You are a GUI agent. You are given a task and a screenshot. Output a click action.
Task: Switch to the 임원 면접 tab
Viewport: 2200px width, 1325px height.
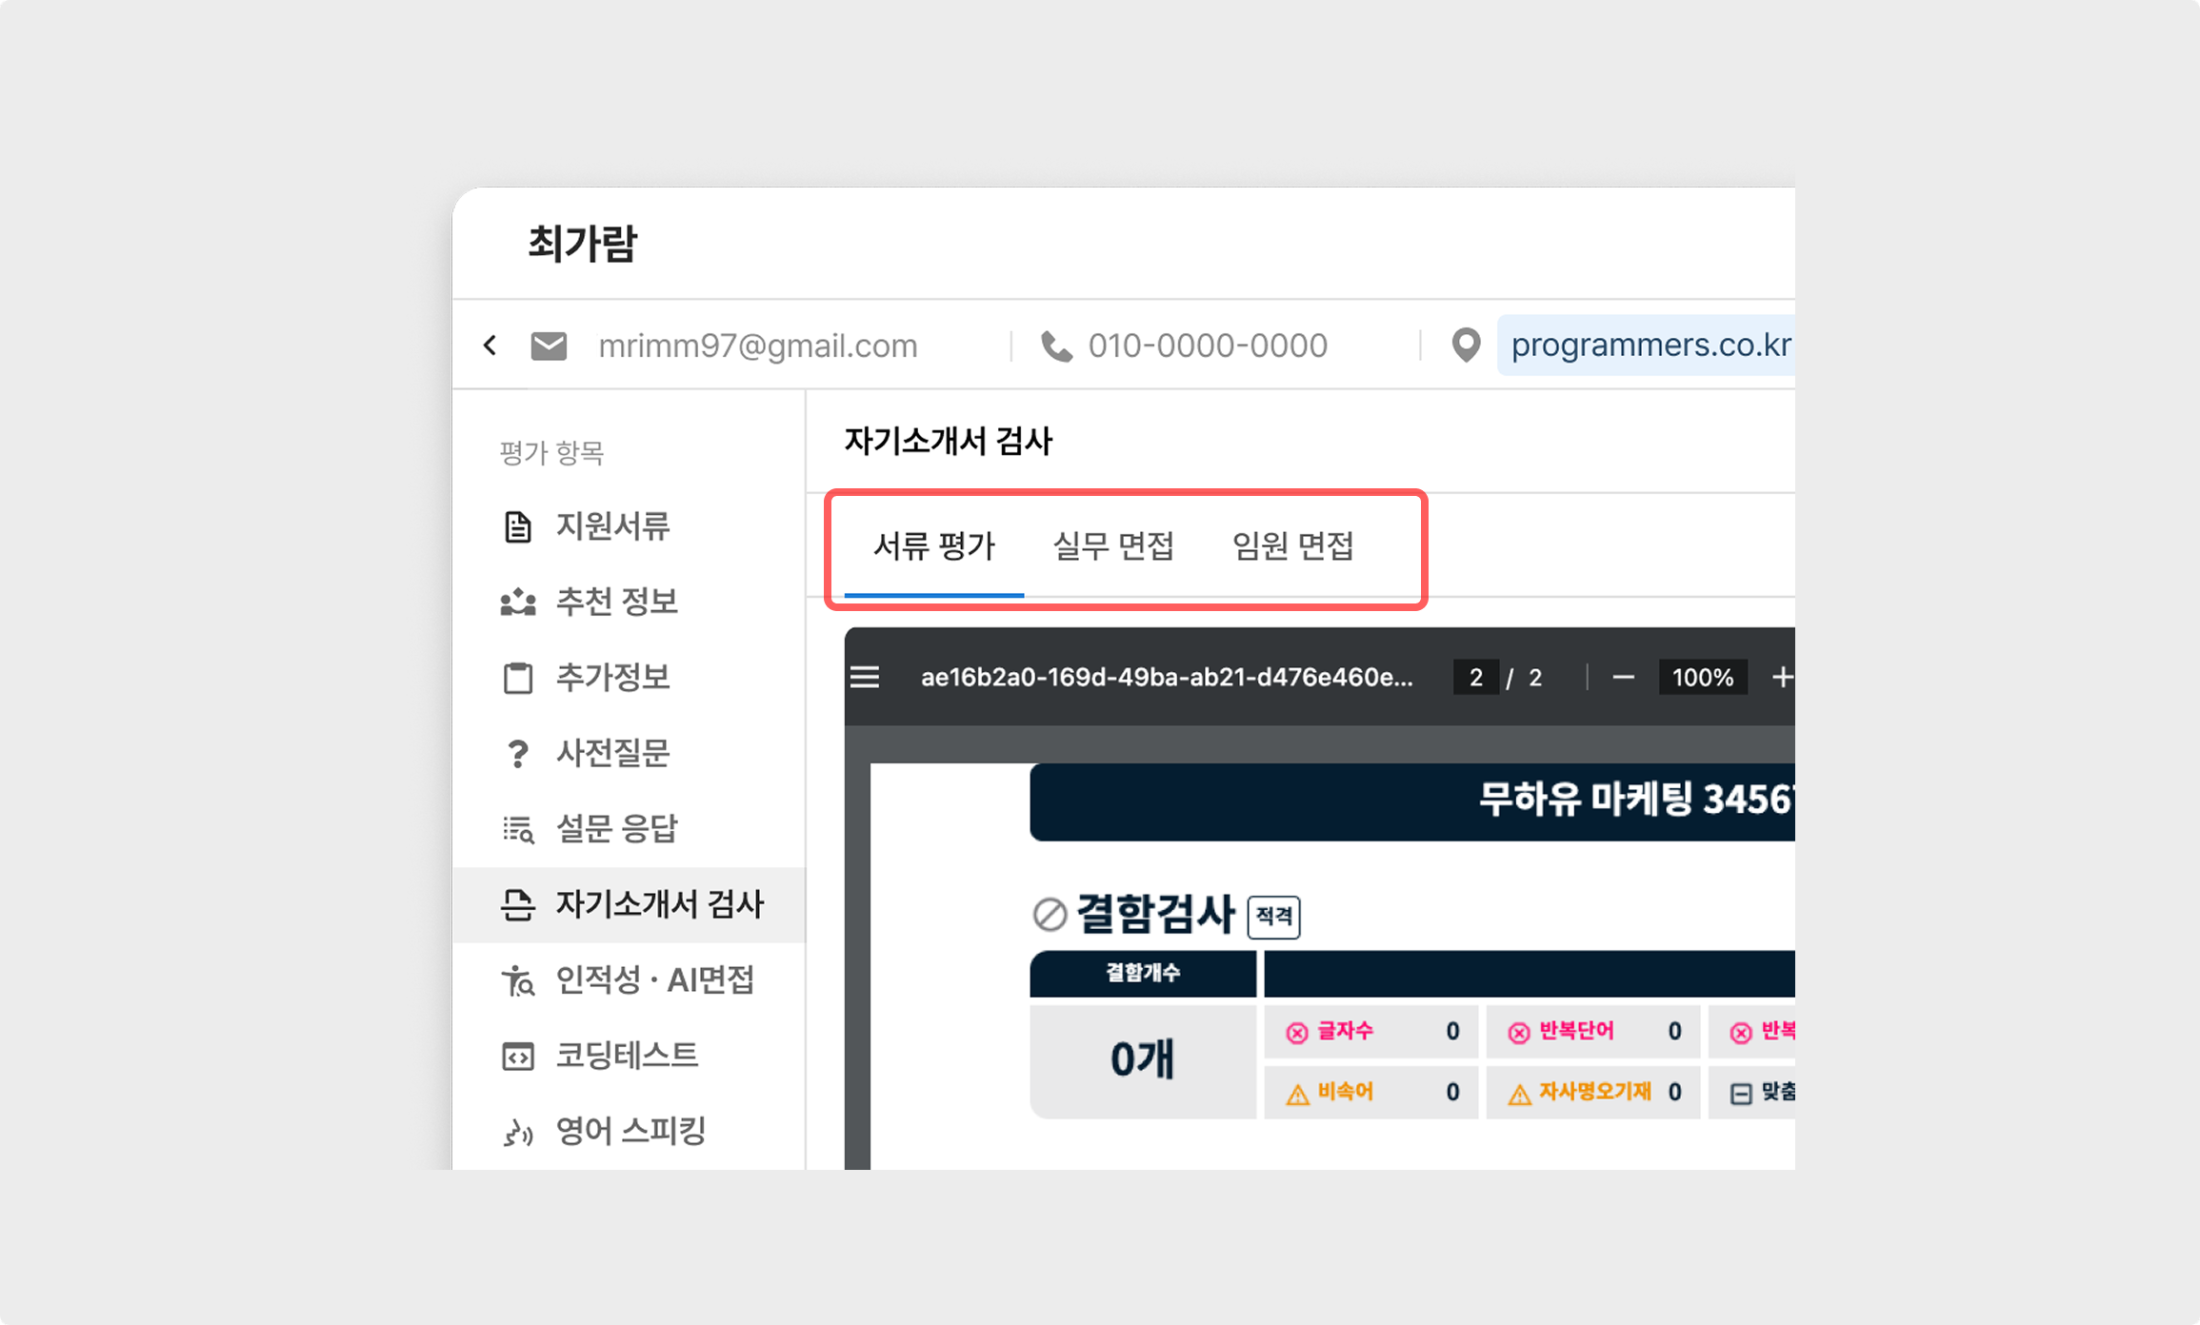(x=1292, y=546)
